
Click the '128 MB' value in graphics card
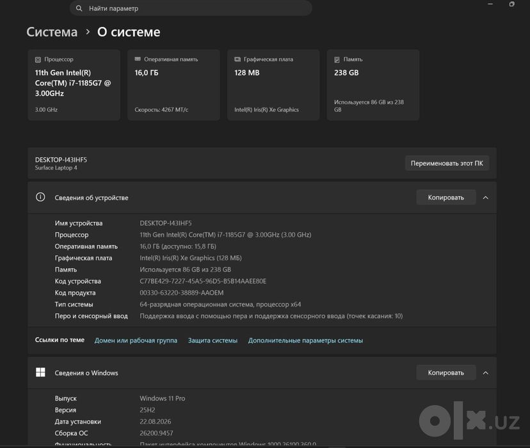[246, 72]
